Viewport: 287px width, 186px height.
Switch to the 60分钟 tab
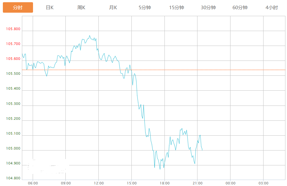(240, 8)
